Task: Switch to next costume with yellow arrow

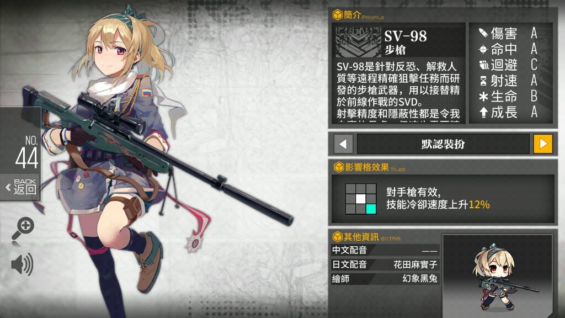Action: point(543,144)
